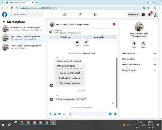
Task: Click the View buyer profile link
Action: click(89, 53)
